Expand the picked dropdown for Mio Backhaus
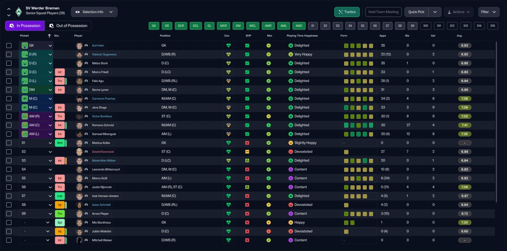Screen dimensions: 507x251 click(x=48, y=222)
